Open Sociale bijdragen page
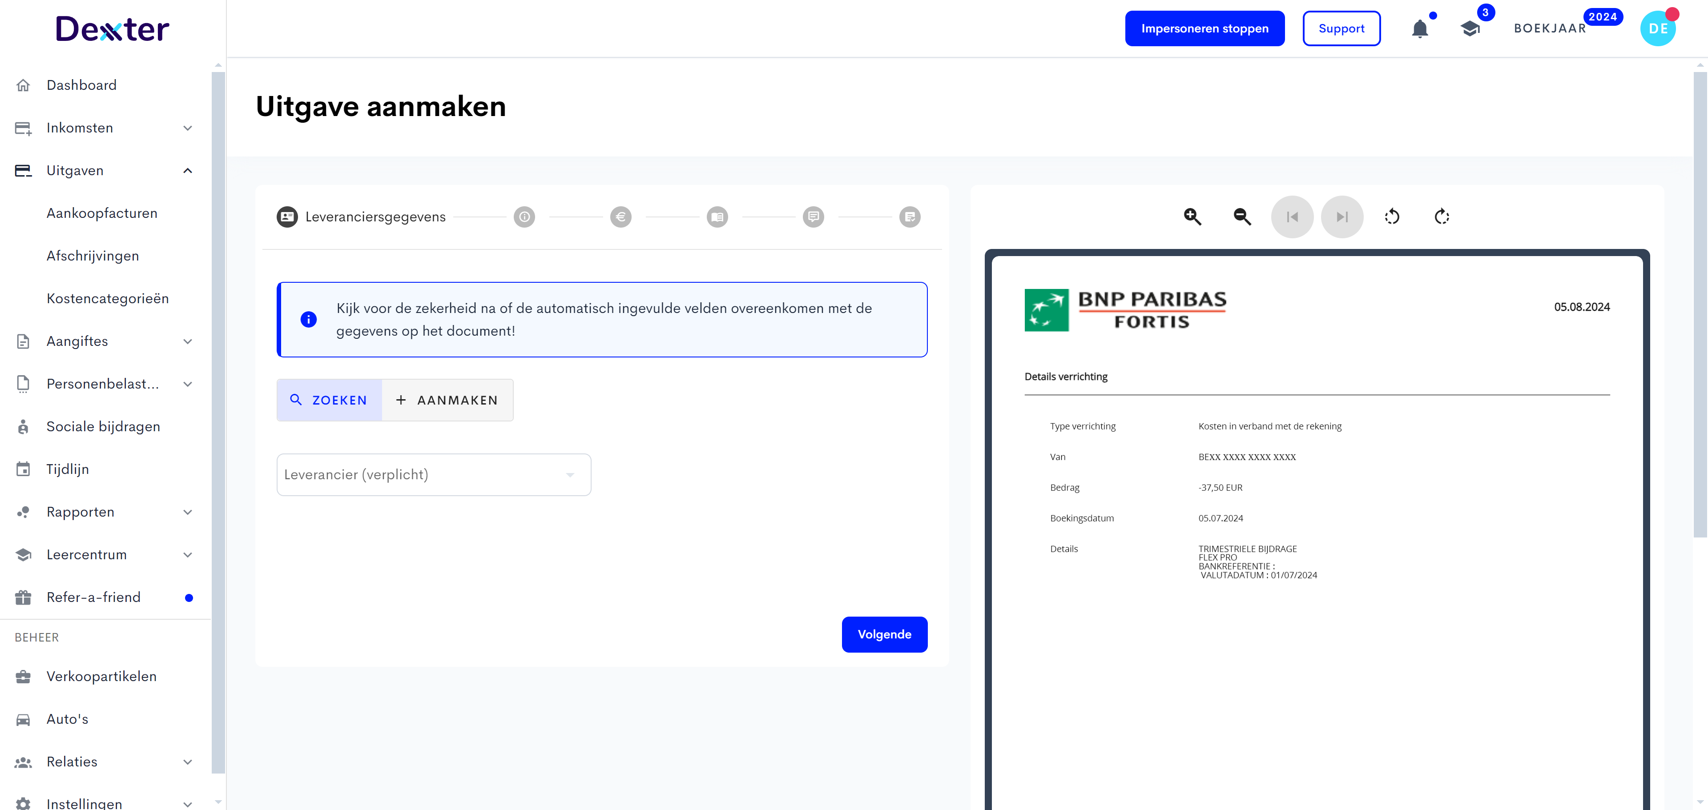 click(x=104, y=427)
